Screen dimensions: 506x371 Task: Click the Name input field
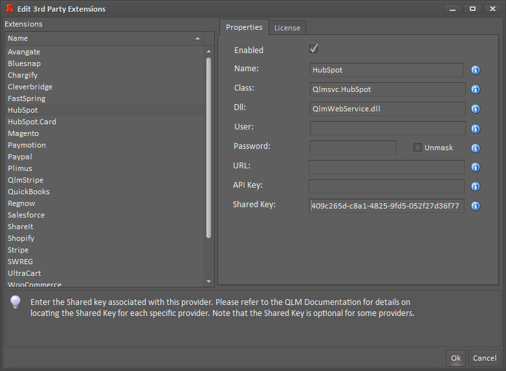pos(386,70)
